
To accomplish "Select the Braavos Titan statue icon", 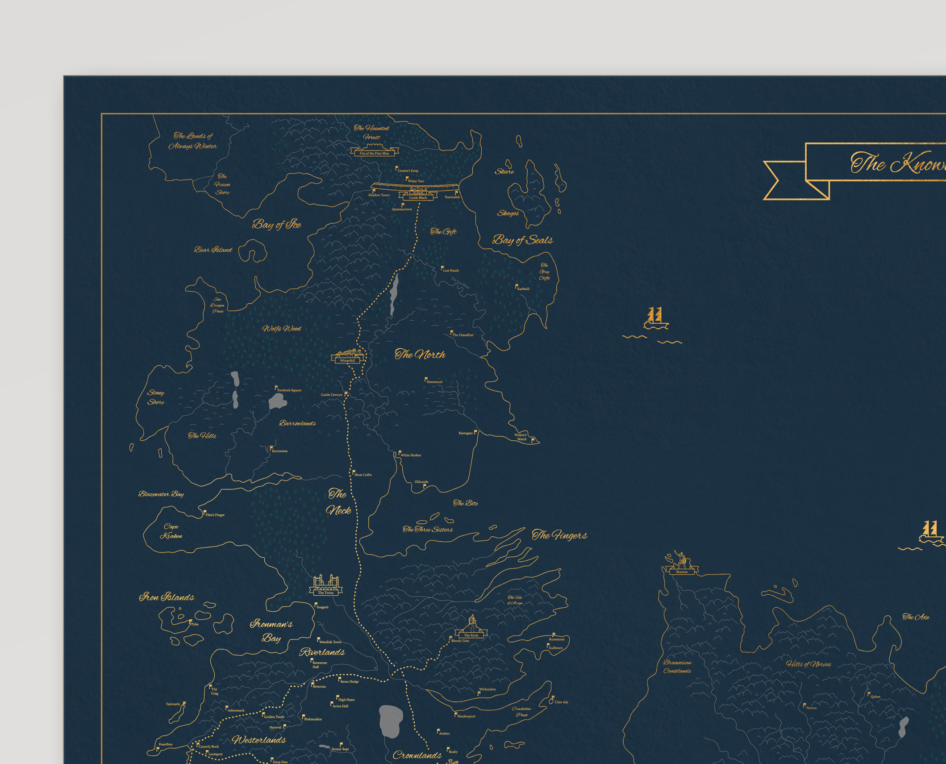I will [x=681, y=562].
